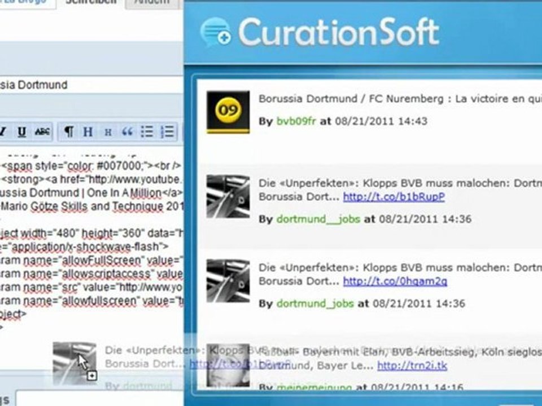Open the bvb09fr author link

[x=296, y=121]
